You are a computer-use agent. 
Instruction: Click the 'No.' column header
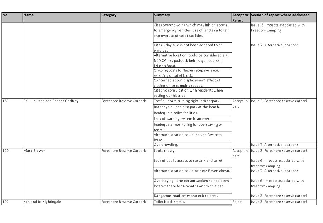pyautogui.click(x=12, y=17)
